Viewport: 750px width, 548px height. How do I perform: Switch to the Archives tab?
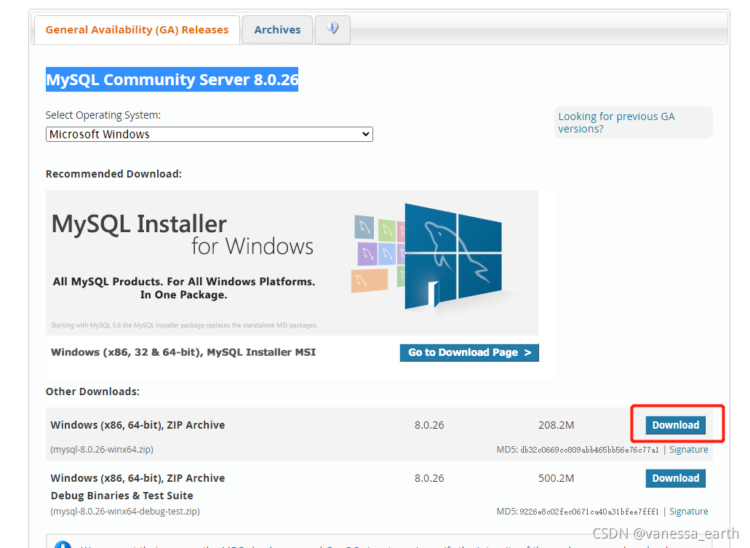277,30
